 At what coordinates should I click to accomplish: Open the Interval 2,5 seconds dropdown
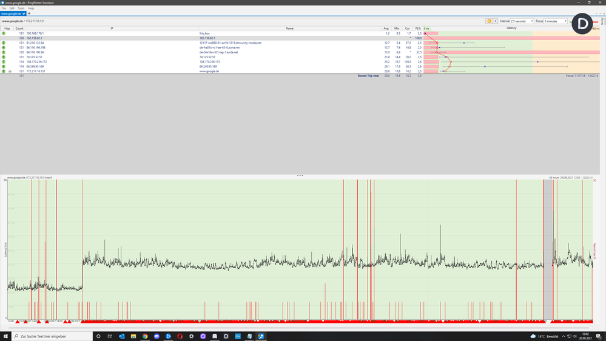522,21
